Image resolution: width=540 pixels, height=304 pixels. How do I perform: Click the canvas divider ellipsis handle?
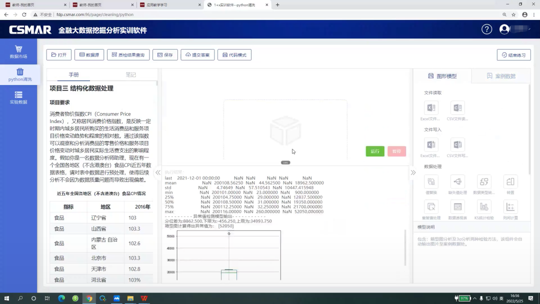[285, 162]
